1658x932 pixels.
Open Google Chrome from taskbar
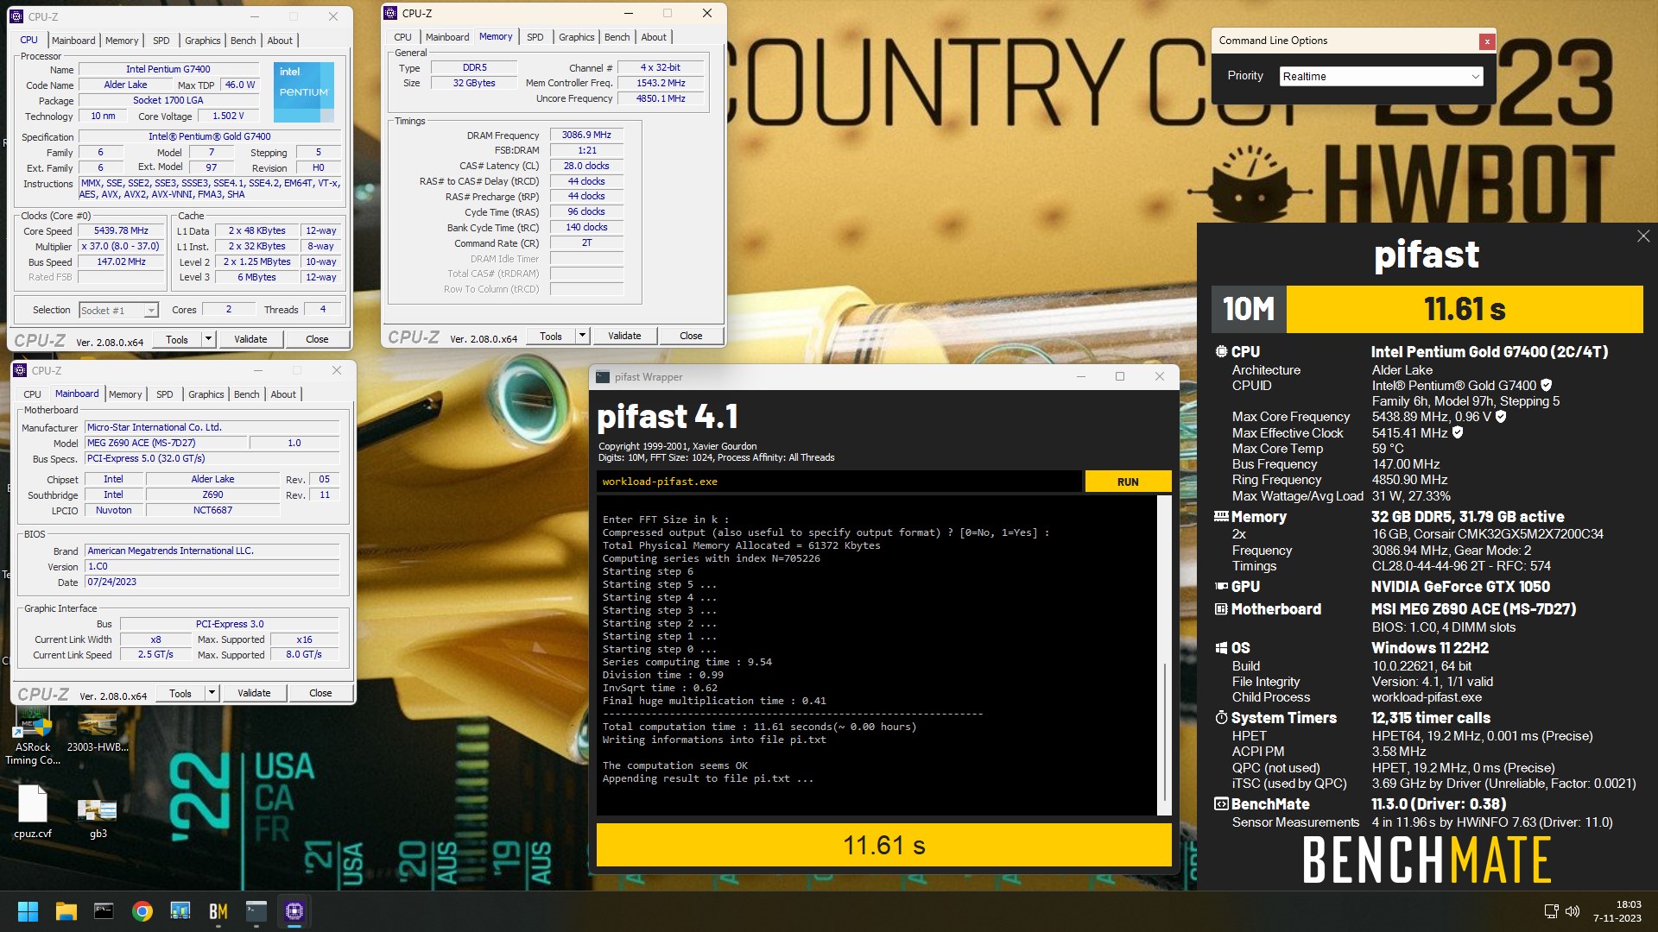coord(142,911)
